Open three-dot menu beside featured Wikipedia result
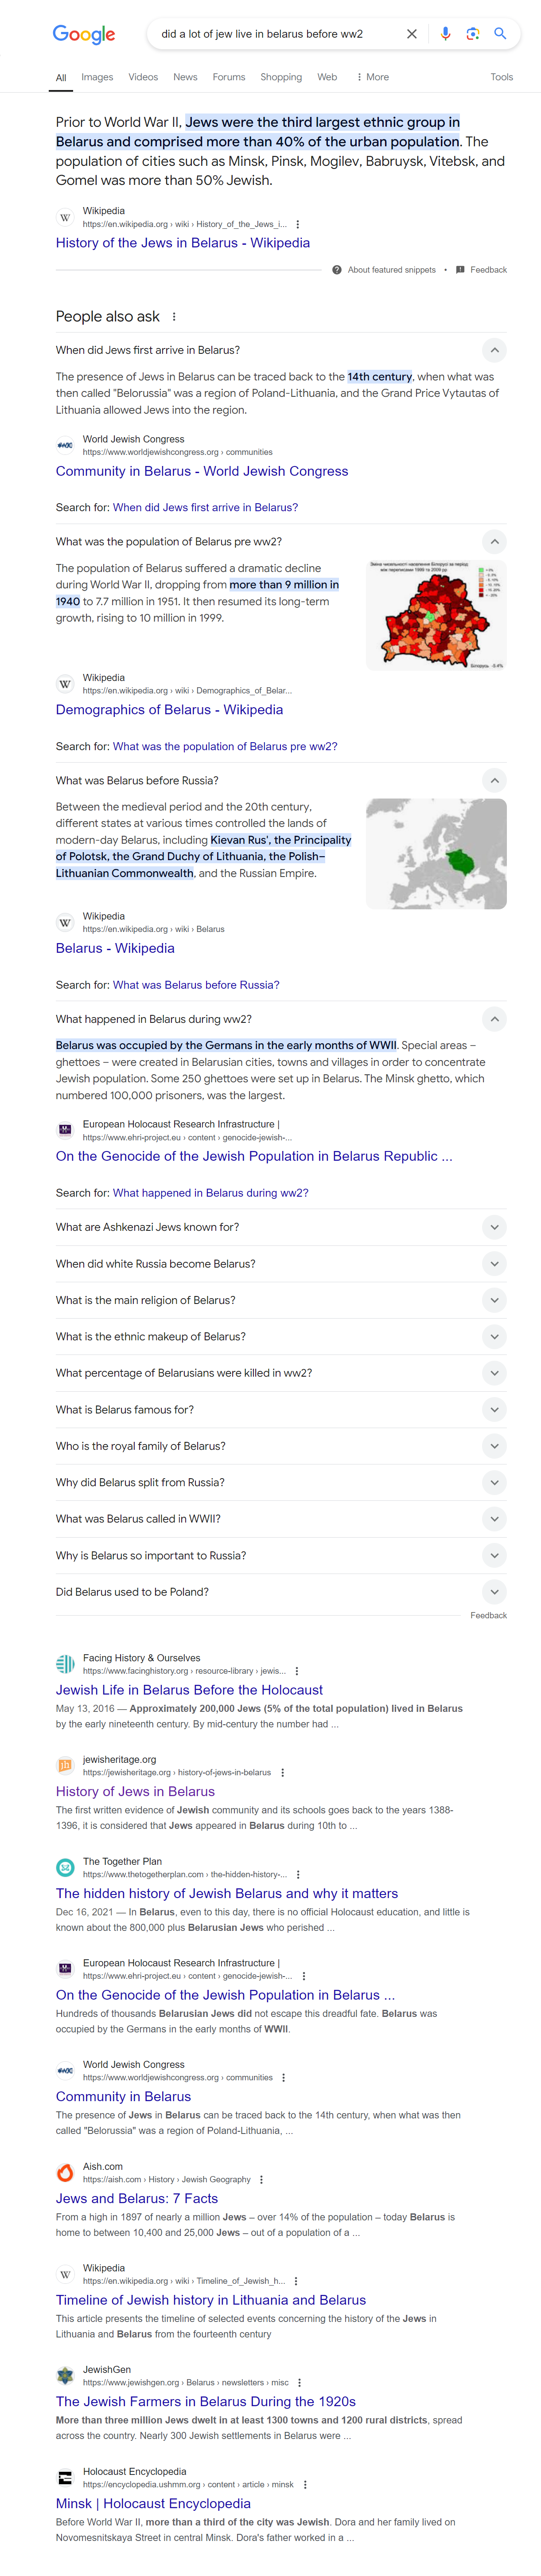The width and height of the screenshot is (541, 2576). [298, 225]
